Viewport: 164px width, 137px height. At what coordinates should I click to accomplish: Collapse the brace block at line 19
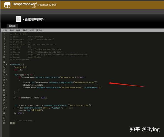(x=7, y=80)
